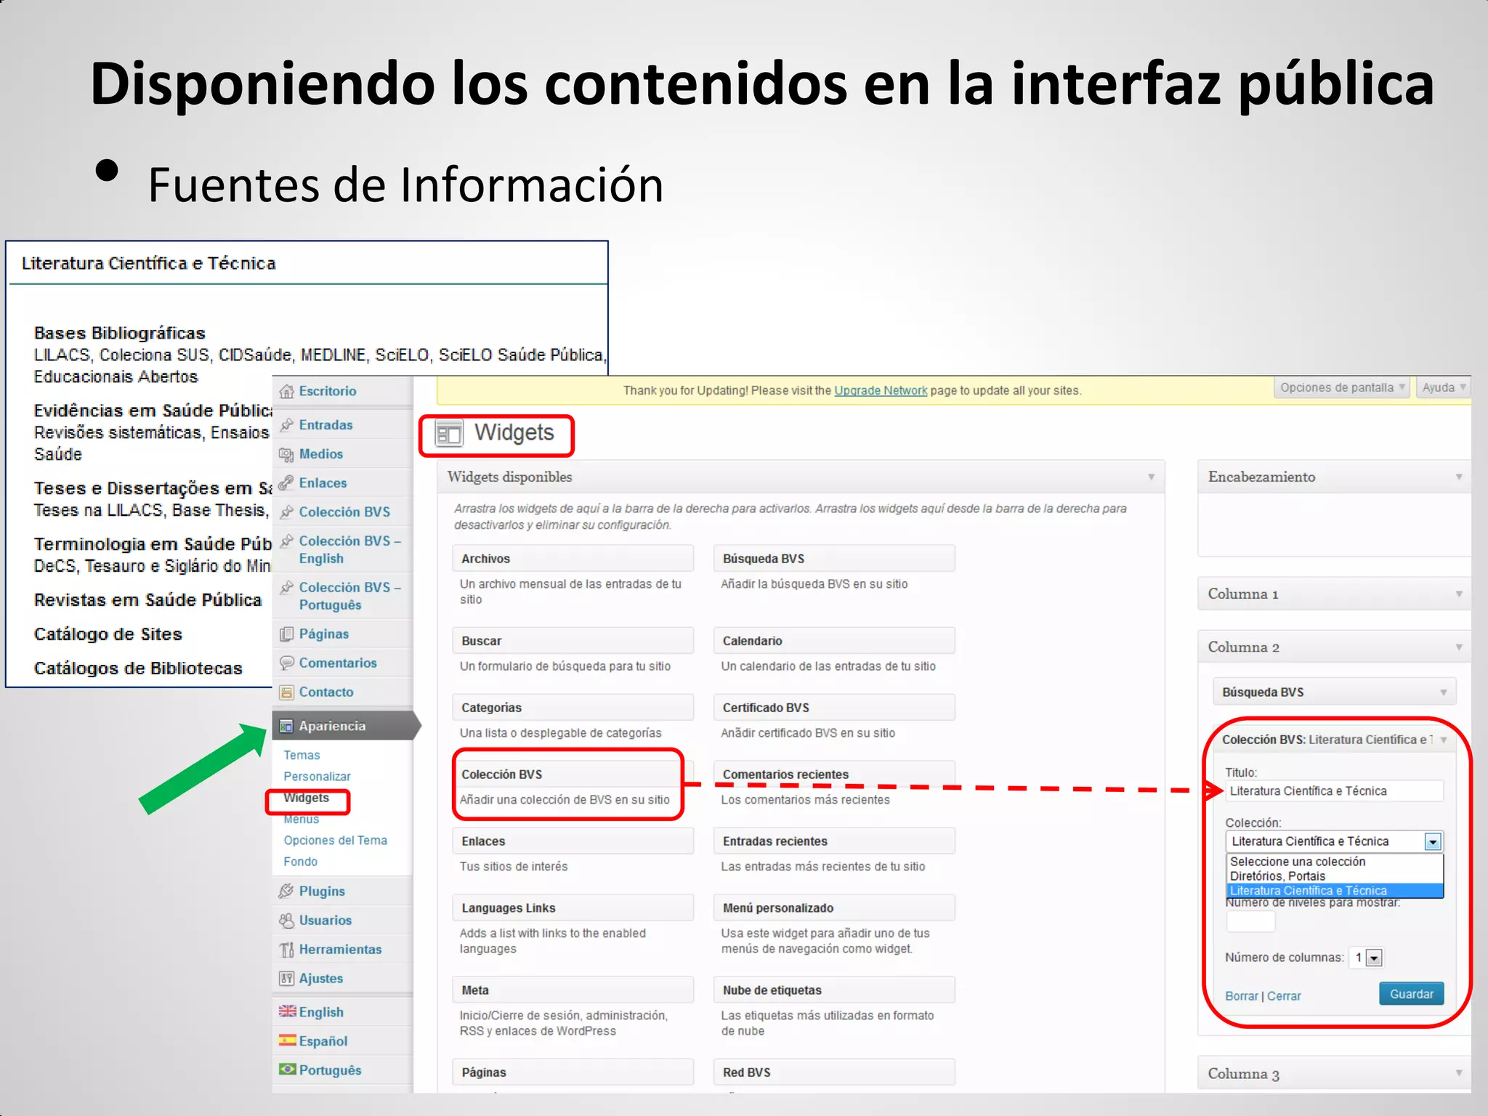Viewport: 1488px width, 1116px height.
Task: Open the Comentarios menu label
Action: (338, 663)
